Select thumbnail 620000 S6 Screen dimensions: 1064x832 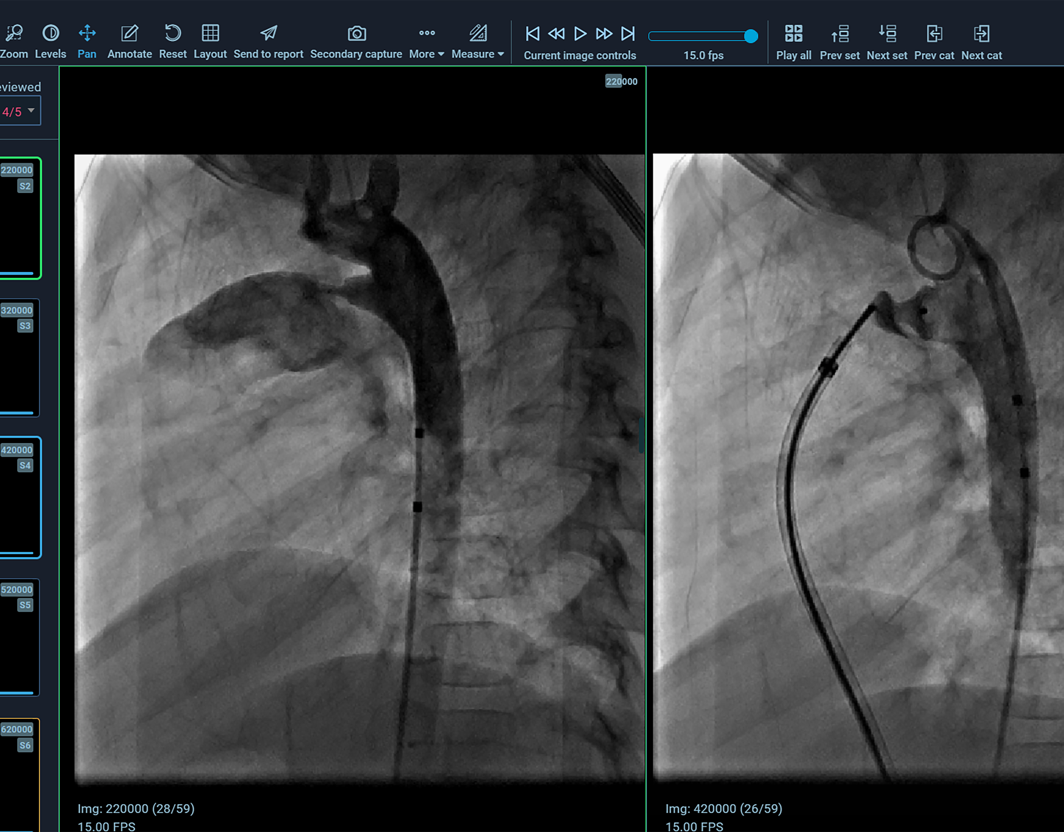20,774
